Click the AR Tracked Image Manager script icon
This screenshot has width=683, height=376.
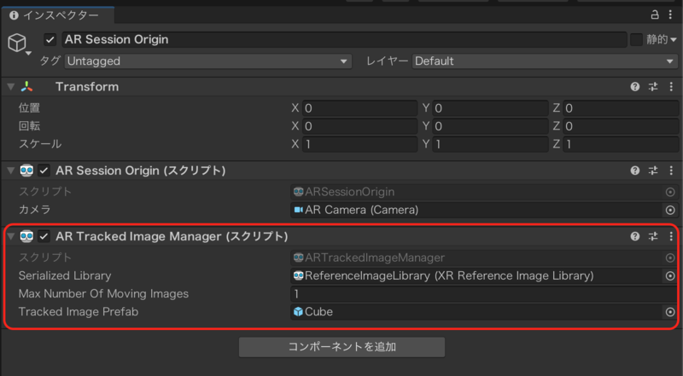point(26,236)
